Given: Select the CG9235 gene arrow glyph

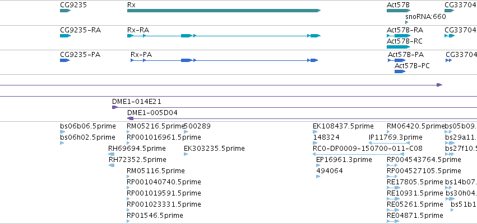Looking at the screenshot, I should pos(66,11).
